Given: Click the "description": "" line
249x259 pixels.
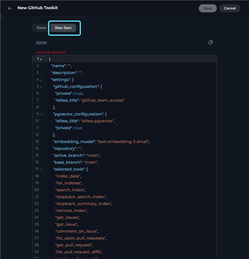Looking at the screenshot, I should click(67, 73).
